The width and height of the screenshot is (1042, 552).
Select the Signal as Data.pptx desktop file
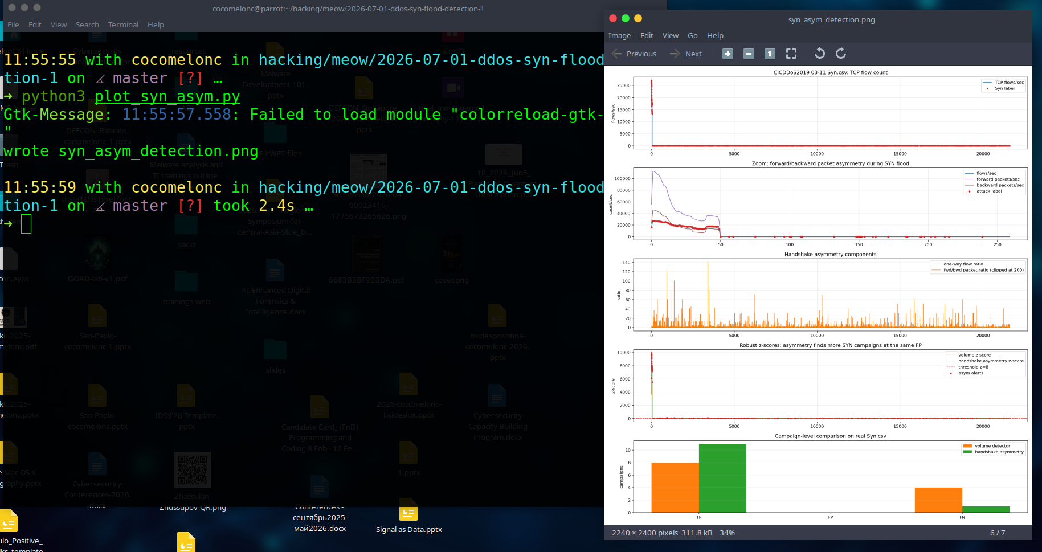click(408, 520)
